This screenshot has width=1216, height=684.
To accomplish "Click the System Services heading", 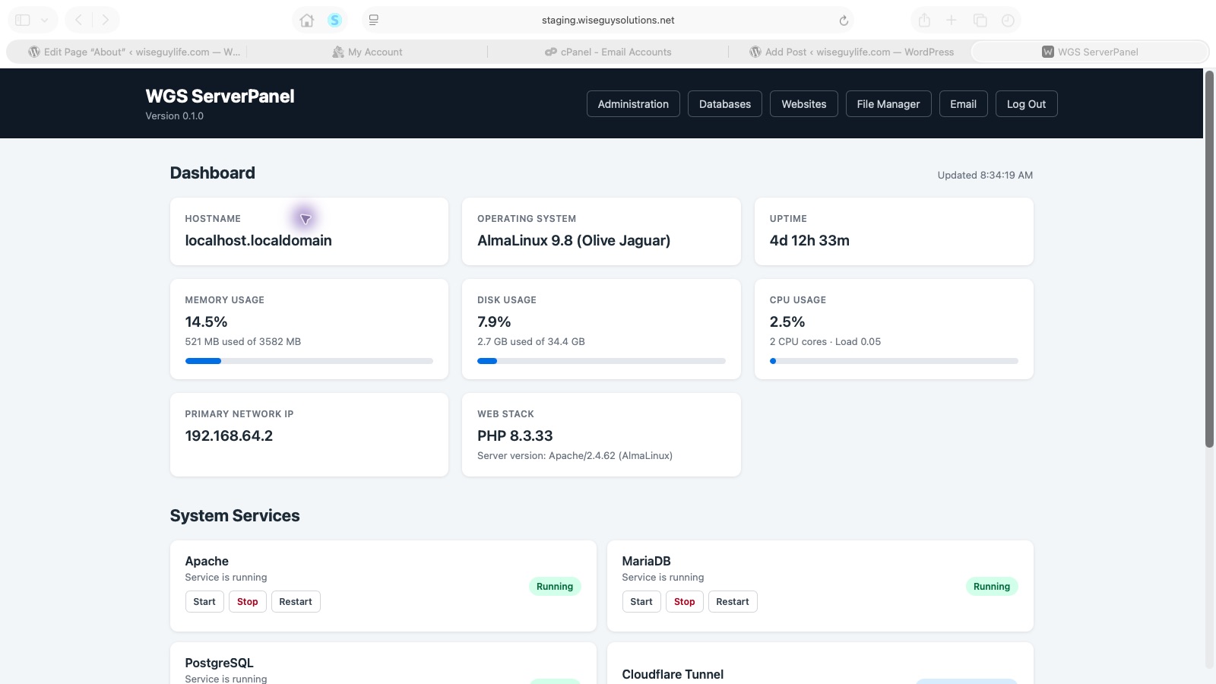I will [235, 515].
